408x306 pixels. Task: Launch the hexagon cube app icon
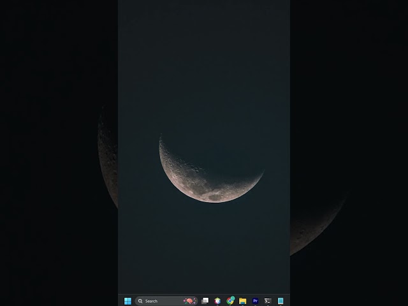pyautogui.click(x=217, y=301)
